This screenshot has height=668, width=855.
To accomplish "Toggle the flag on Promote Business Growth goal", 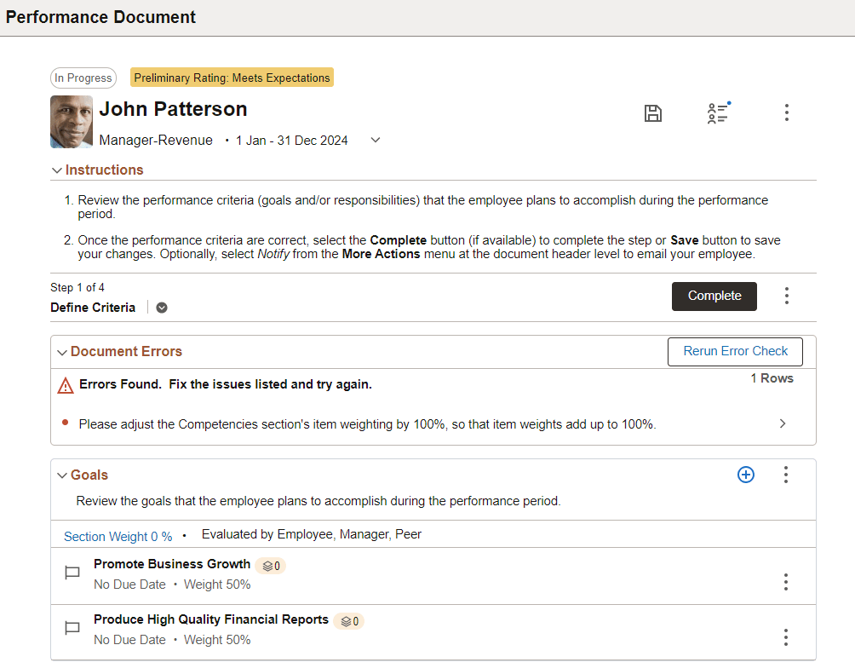I will tap(72, 573).
